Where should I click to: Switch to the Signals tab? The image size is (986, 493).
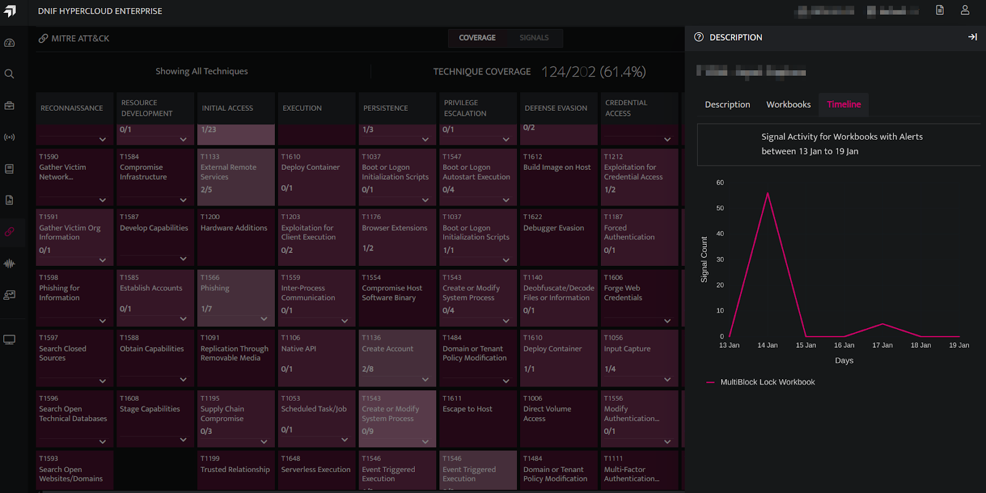tap(534, 38)
